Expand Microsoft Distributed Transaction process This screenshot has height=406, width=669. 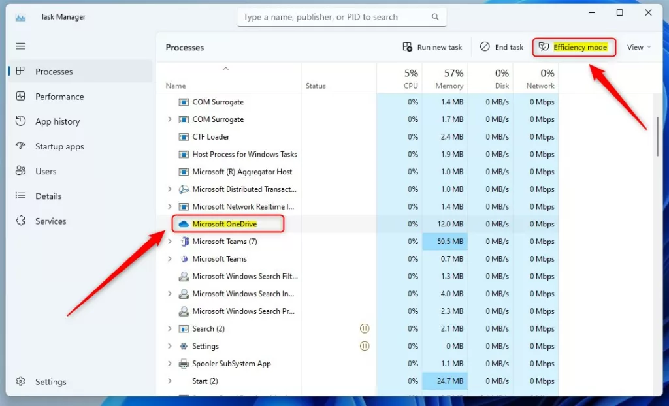(x=170, y=189)
